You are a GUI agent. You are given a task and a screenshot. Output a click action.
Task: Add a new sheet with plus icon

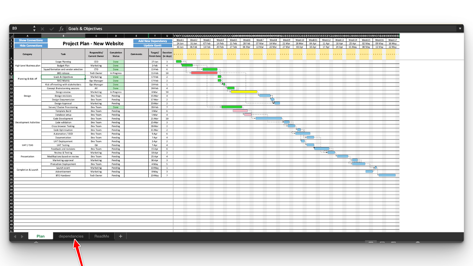[120, 236]
